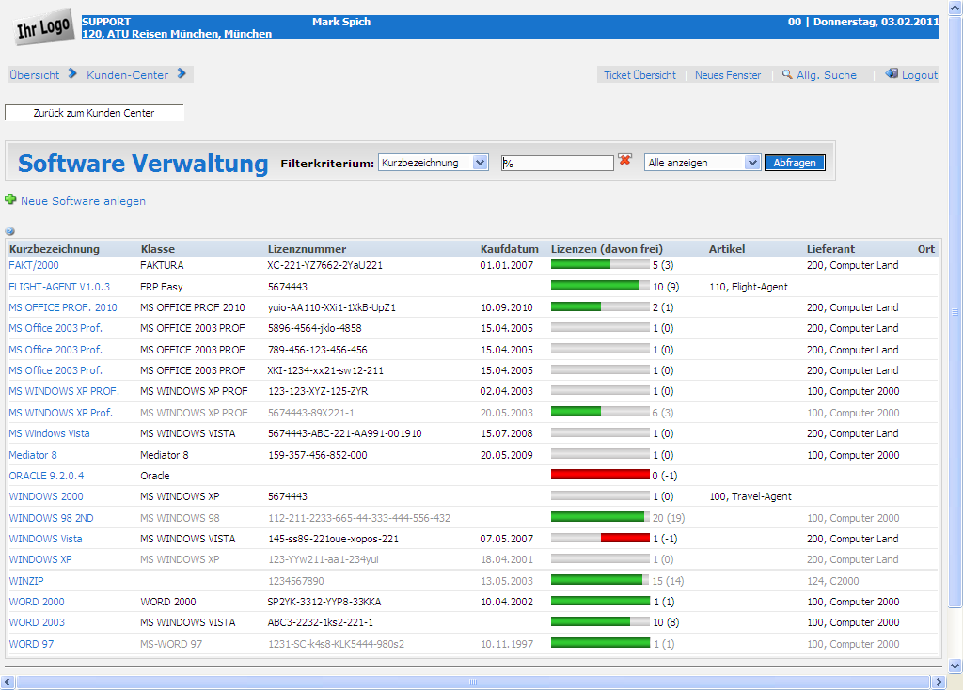
Task: Click the vertical scrollbar up arrow
Action: point(955,8)
